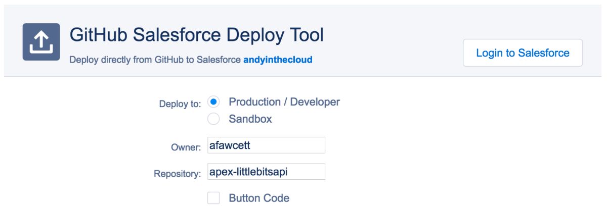Select the Production / Developer radio button
The width and height of the screenshot is (607, 208).
pos(213,102)
